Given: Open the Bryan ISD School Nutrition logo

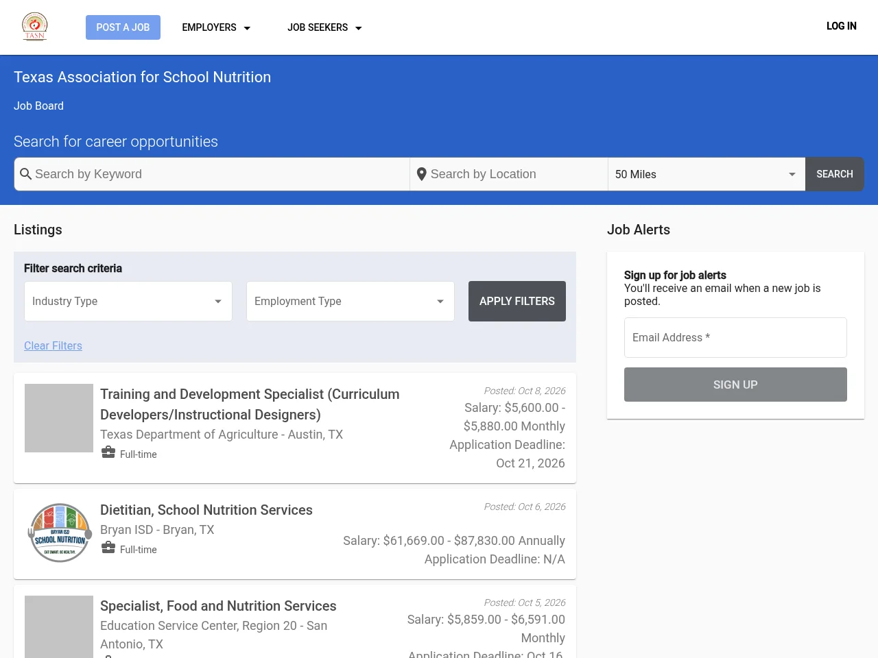Looking at the screenshot, I should tap(60, 533).
